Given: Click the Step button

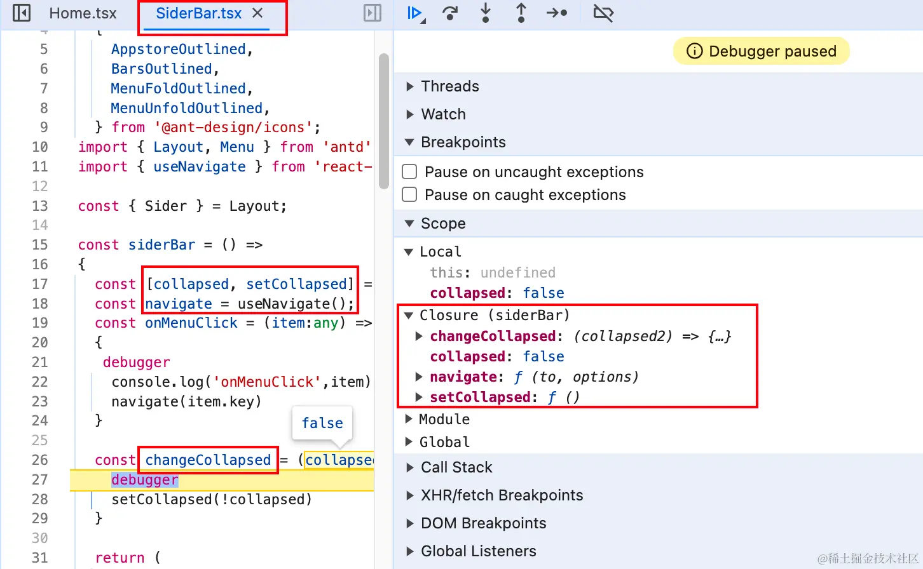Looking at the screenshot, I should point(557,13).
